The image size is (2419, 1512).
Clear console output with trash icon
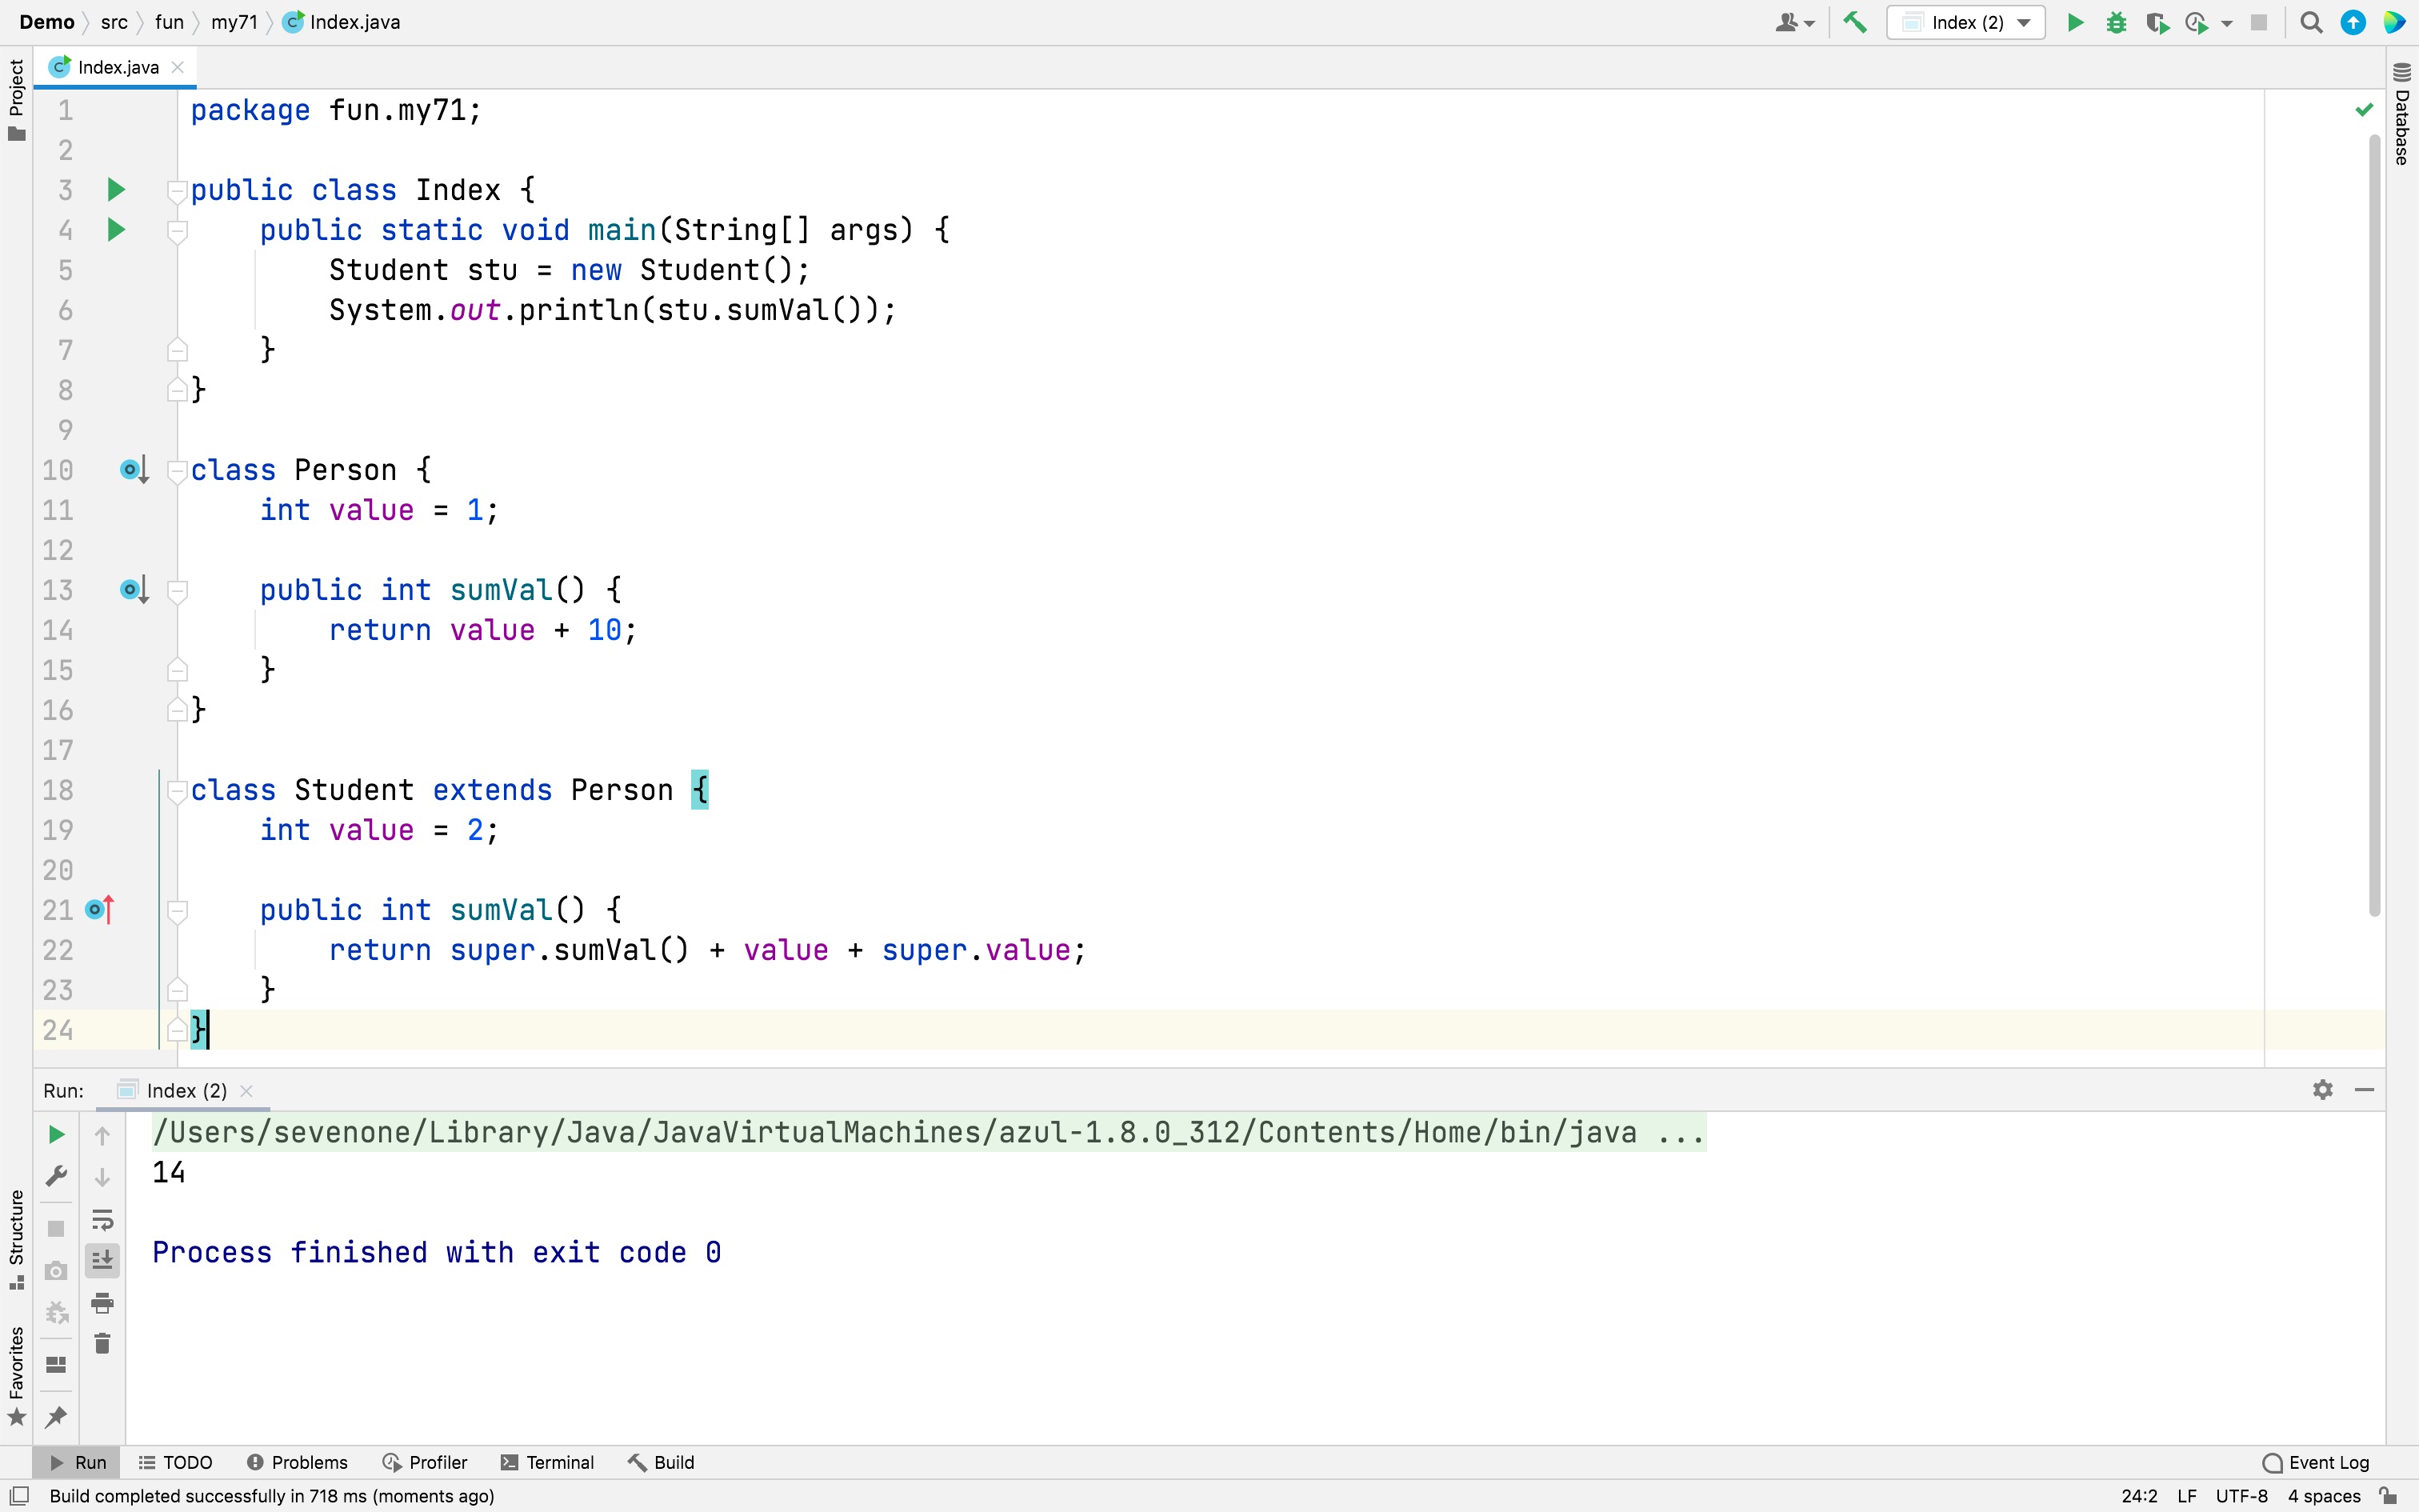pos(102,1344)
